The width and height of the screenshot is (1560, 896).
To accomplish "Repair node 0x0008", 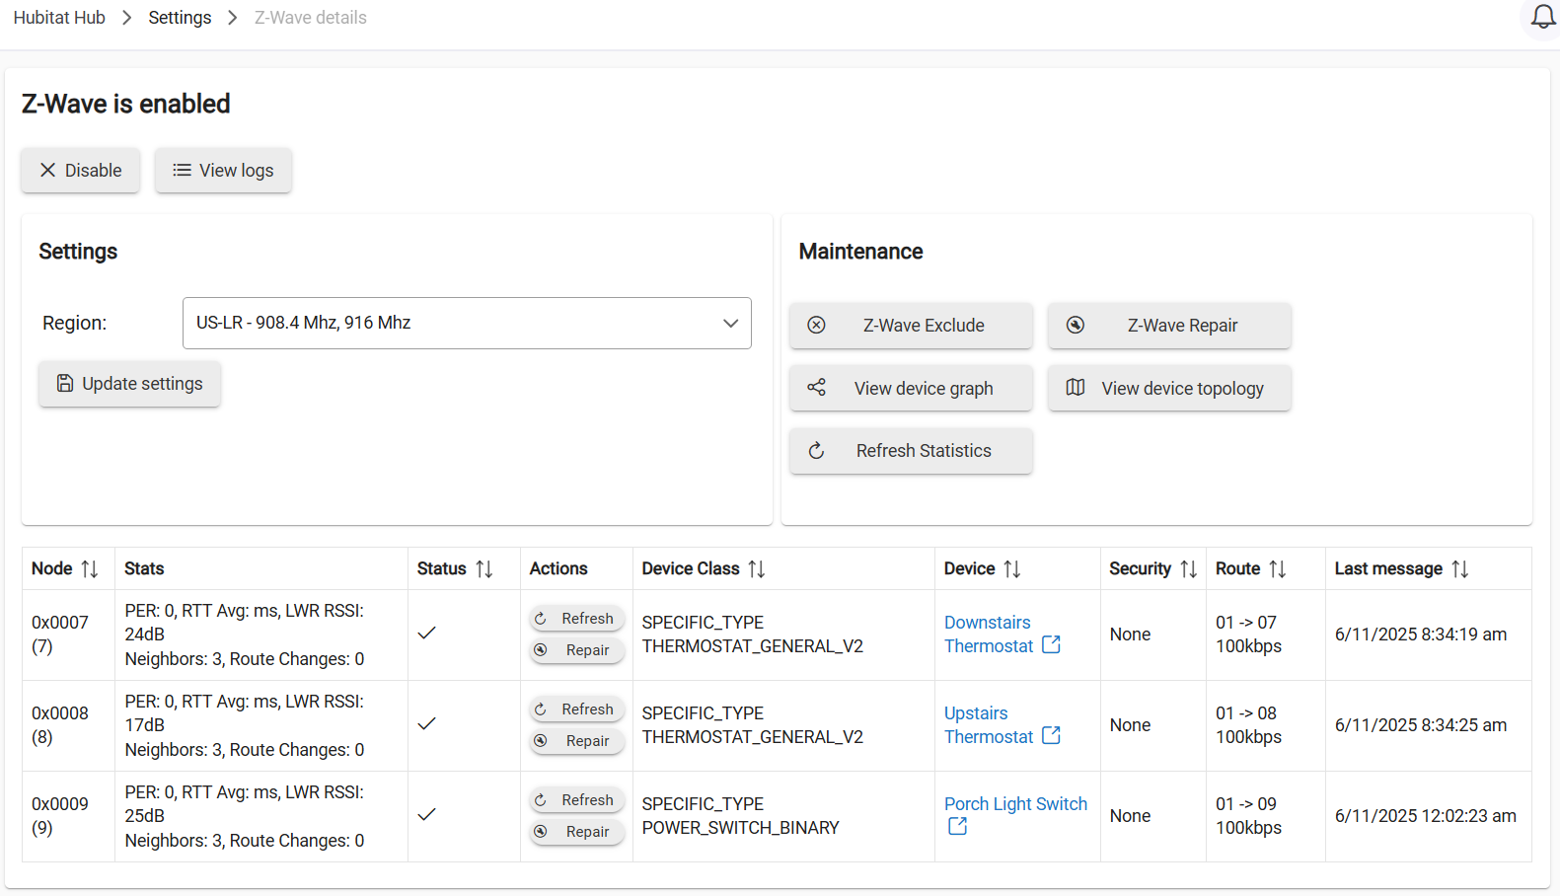I will 576,741.
